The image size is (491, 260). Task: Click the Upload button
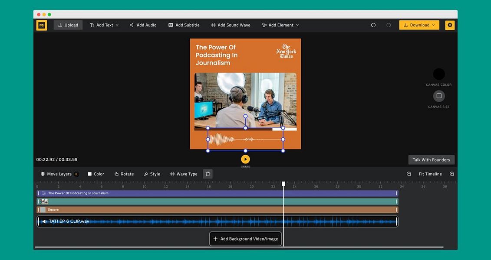point(68,25)
